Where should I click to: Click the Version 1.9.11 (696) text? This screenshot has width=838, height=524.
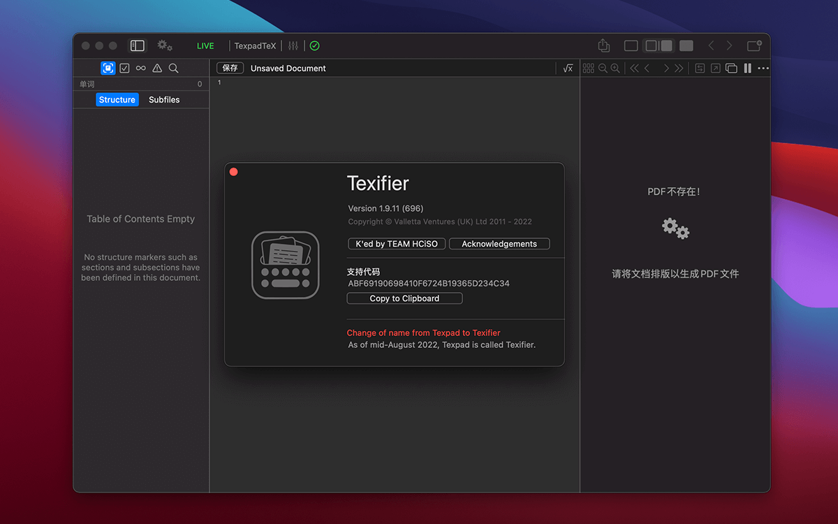(x=385, y=208)
